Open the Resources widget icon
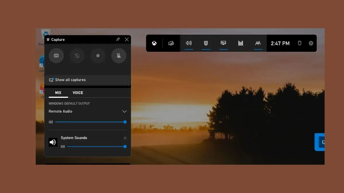 click(x=241, y=43)
